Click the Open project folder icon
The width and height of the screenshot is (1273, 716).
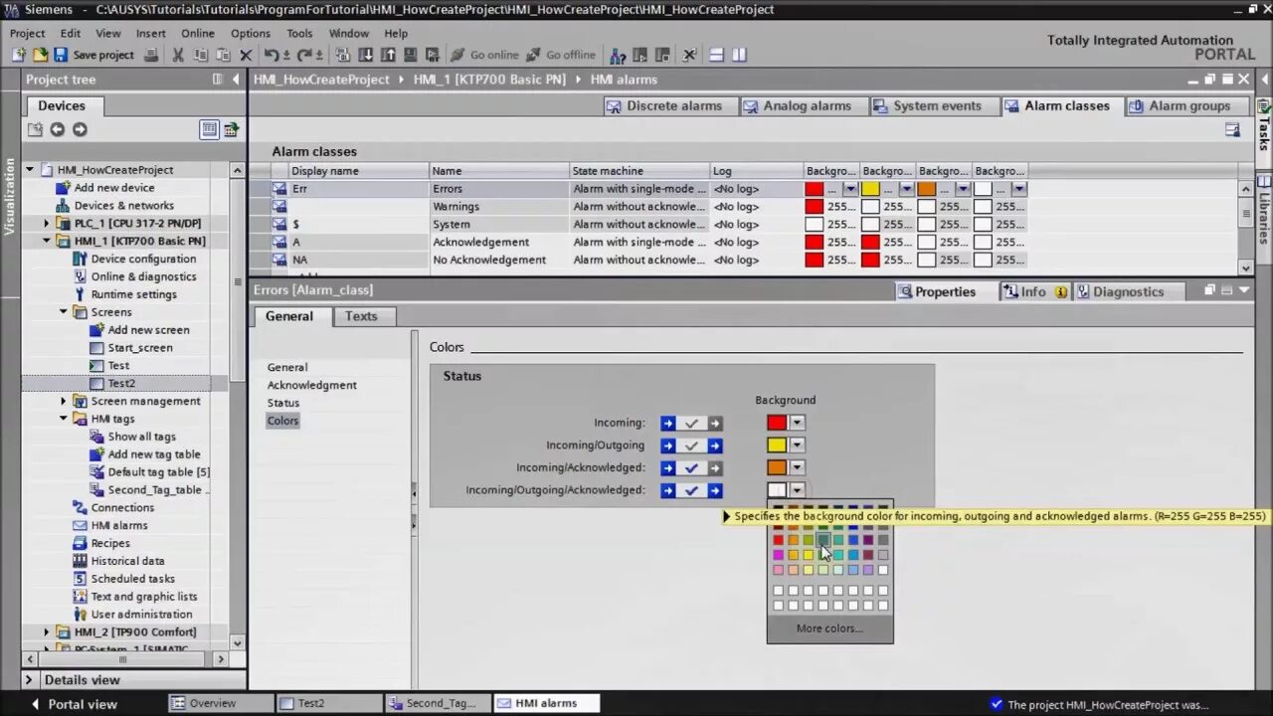[x=40, y=55]
